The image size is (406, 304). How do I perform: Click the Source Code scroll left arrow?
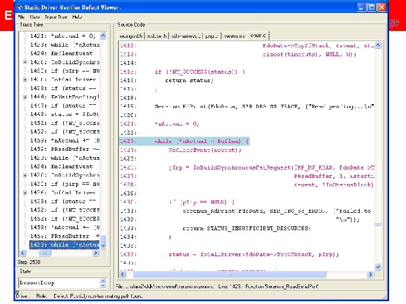[x=123, y=274]
